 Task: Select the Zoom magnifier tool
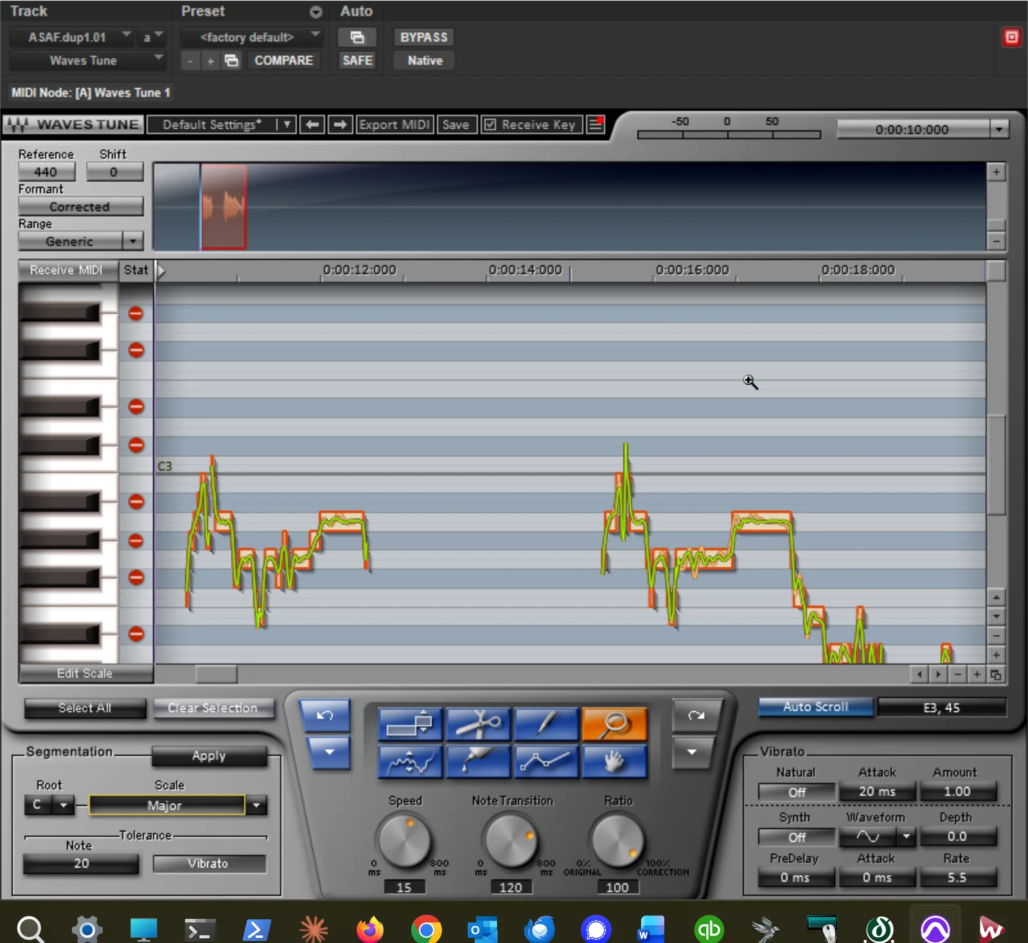tap(614, 725)
